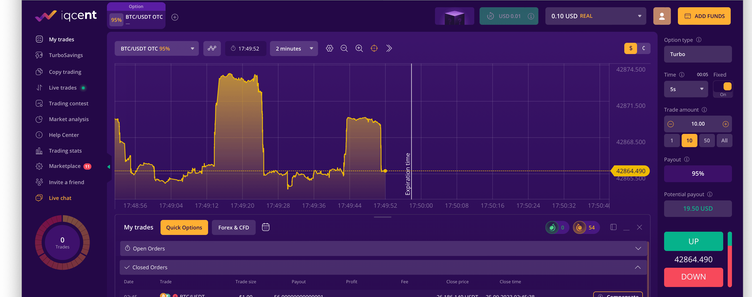The width and height of the screenshot is (752, 297).
Task: Switch to Forex & CFD tab
Action: pyautogui.click(x=234, y=227)
